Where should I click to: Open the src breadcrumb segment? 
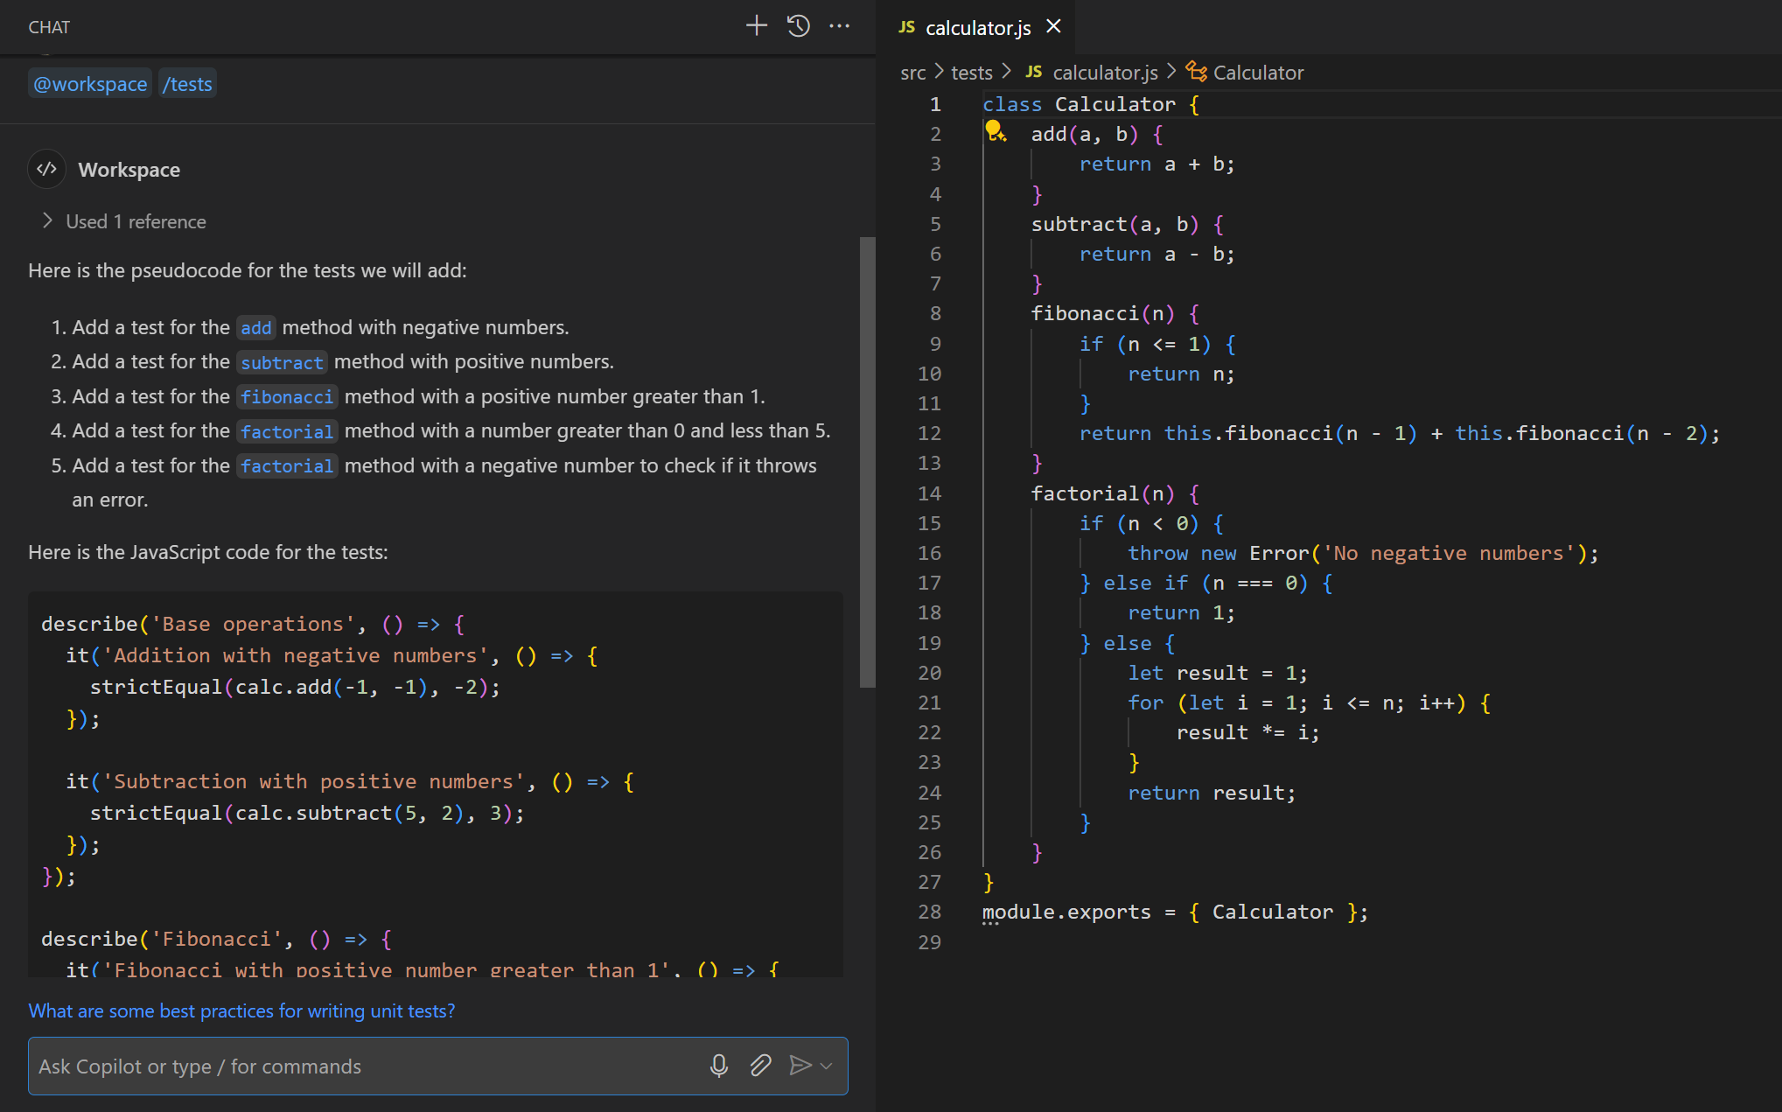pyautogui.click(x=912, y=73)
